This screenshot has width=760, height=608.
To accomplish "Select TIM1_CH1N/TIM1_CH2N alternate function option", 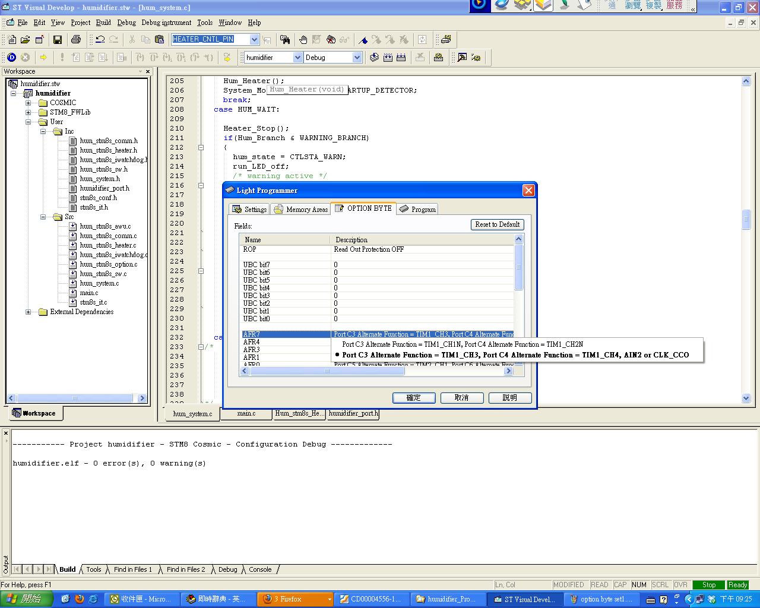I will [x=463, y=344].
